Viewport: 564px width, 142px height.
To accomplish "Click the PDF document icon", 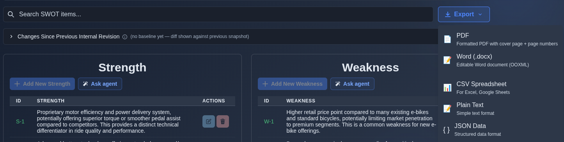I will click(447, 39).
